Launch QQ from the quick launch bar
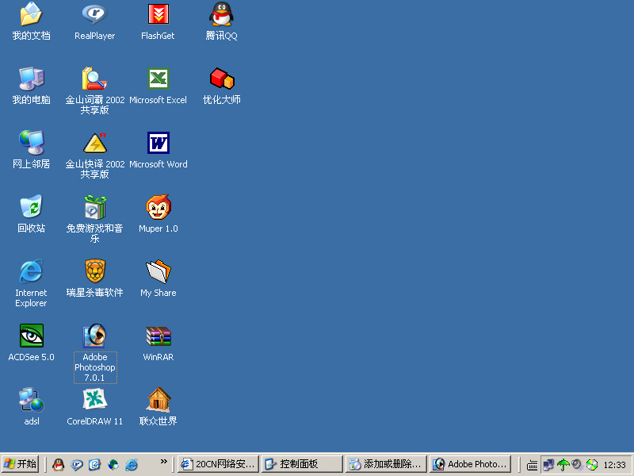The width and height of the screenshot is (634, 476). 59,464
